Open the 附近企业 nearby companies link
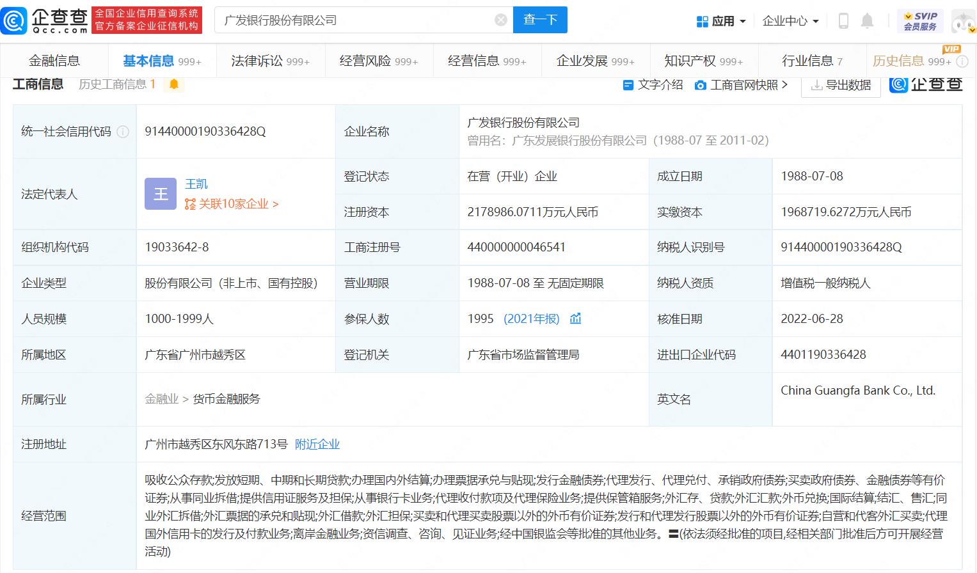 click(317, 444)
